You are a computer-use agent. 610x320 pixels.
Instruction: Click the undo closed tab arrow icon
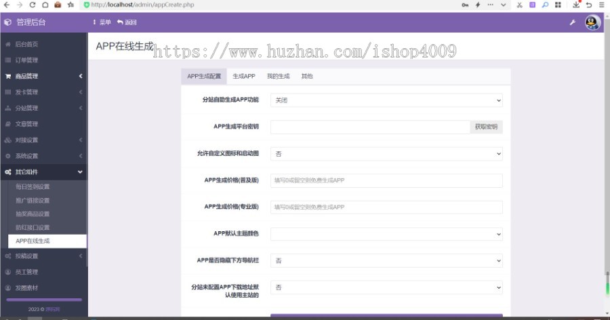[589, 5]
